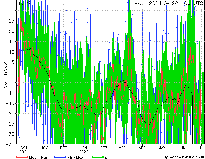The width and height of the screenshot is (205, 159).
Task: Click the '2021' year label under OCT
Action: click(24, 152)
